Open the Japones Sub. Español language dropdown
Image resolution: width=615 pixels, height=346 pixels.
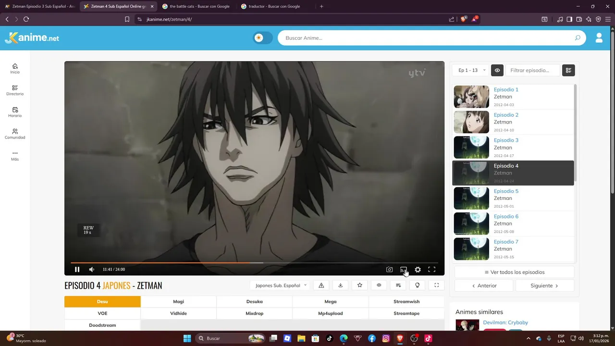[281, 285]
